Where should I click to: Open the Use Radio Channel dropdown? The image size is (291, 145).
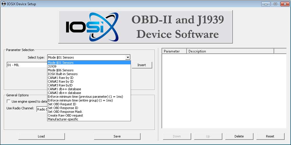[x=42, y=109]
